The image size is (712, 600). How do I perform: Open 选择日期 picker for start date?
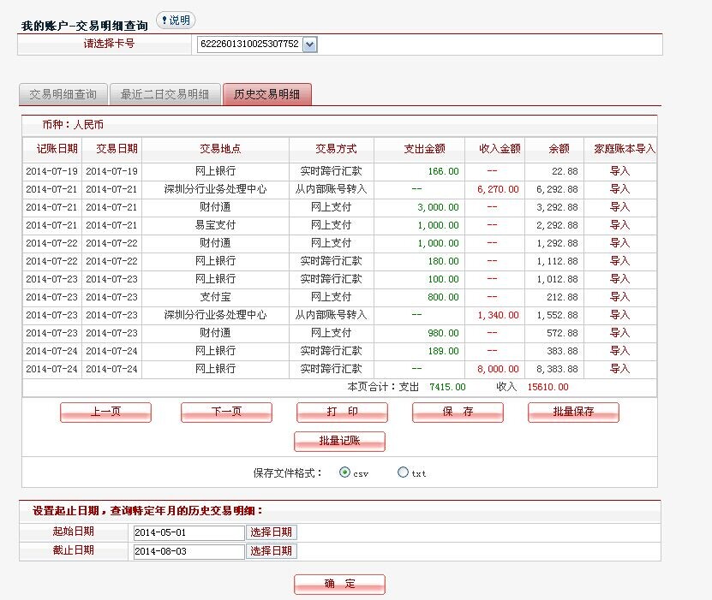pyautogui.click(x=272, y=532)
